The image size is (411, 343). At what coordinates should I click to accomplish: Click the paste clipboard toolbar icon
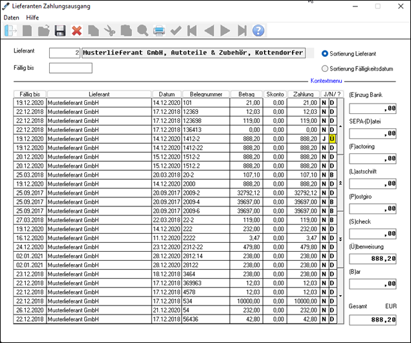point(126,30)
